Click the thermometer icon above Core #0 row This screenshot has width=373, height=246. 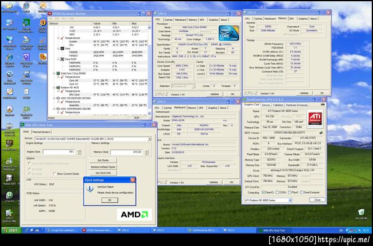[62, 77]
